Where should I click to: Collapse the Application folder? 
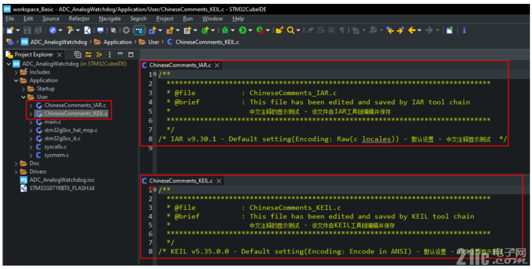point(16,81)
